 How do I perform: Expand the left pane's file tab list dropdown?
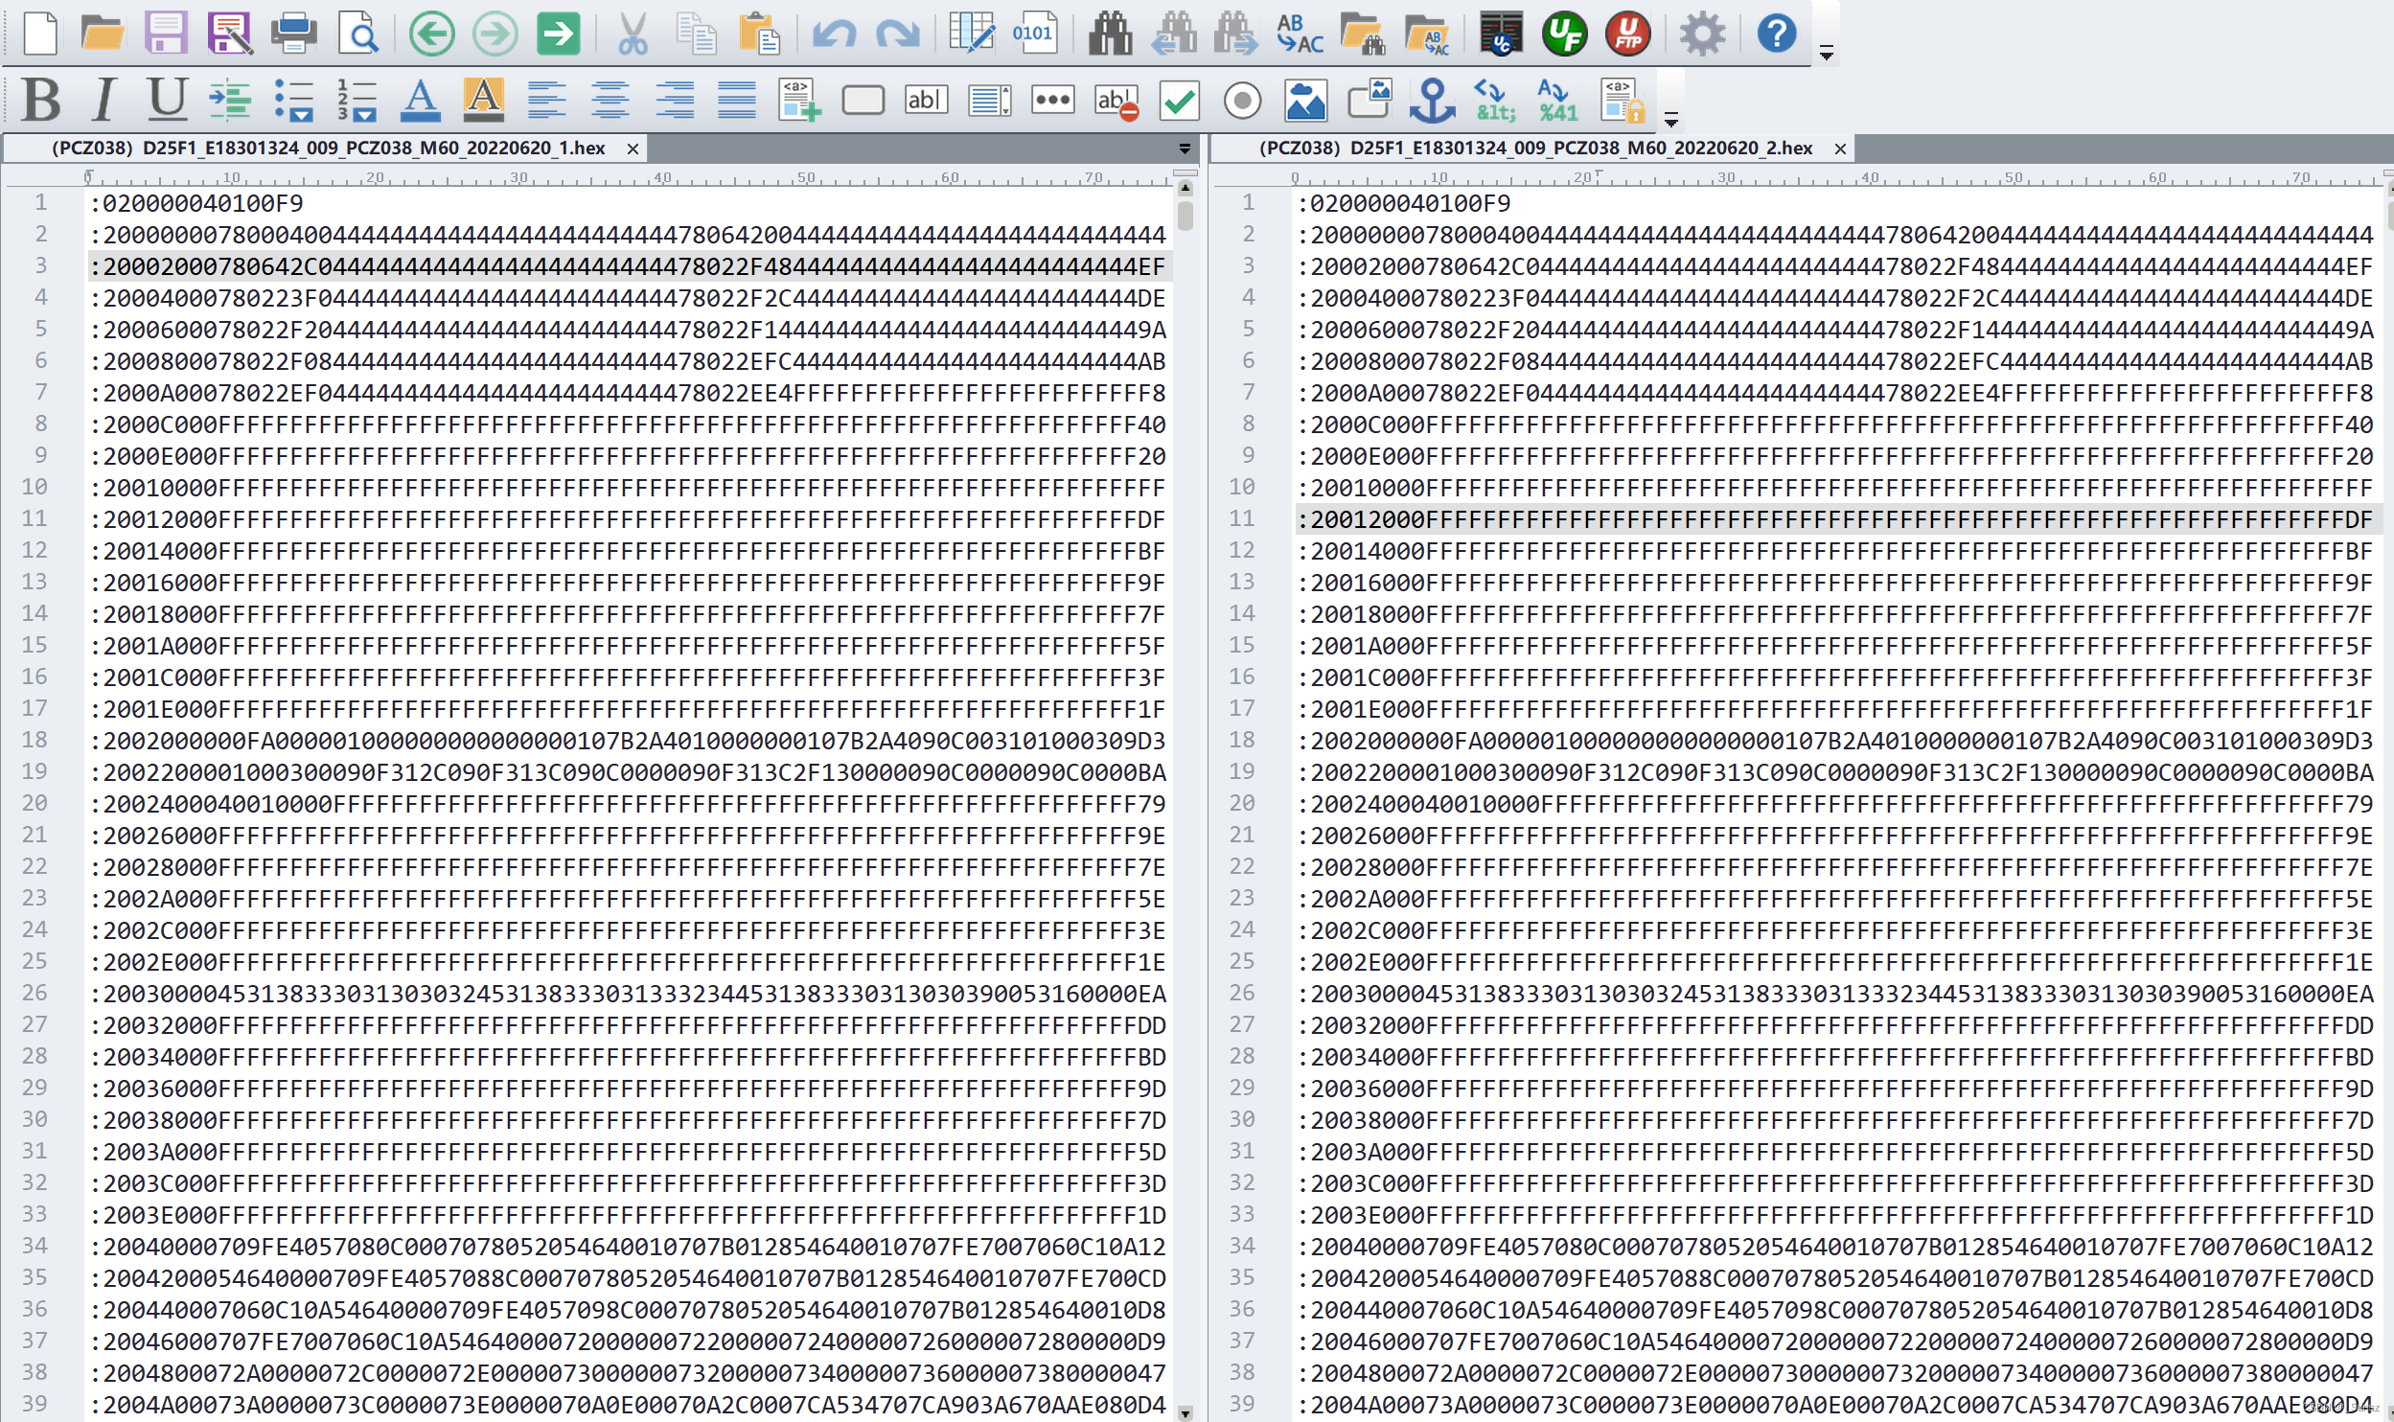point(1185,149)
